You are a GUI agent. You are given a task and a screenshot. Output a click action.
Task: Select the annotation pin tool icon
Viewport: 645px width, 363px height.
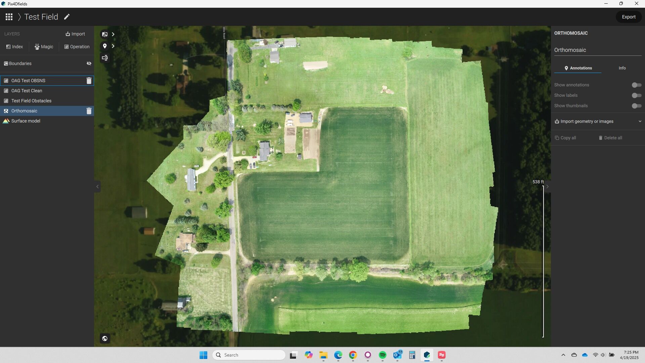[x=105, y=46]
